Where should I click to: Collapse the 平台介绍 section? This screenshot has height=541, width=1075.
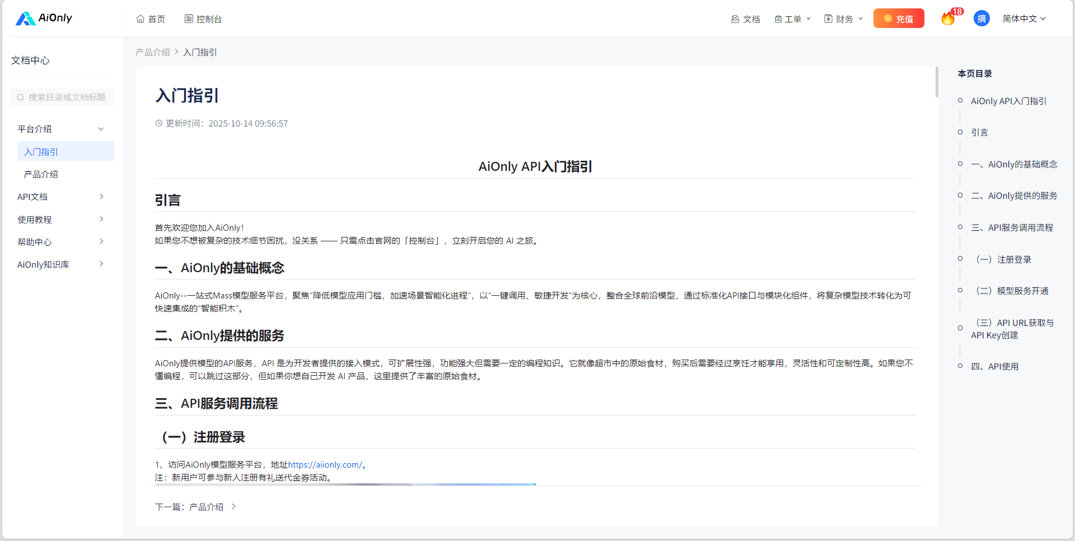pos(62,129)
